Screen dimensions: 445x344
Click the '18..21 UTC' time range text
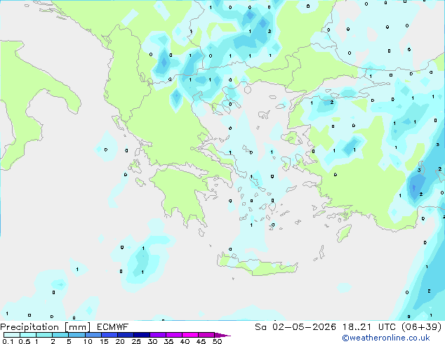(x=368, y=327)
